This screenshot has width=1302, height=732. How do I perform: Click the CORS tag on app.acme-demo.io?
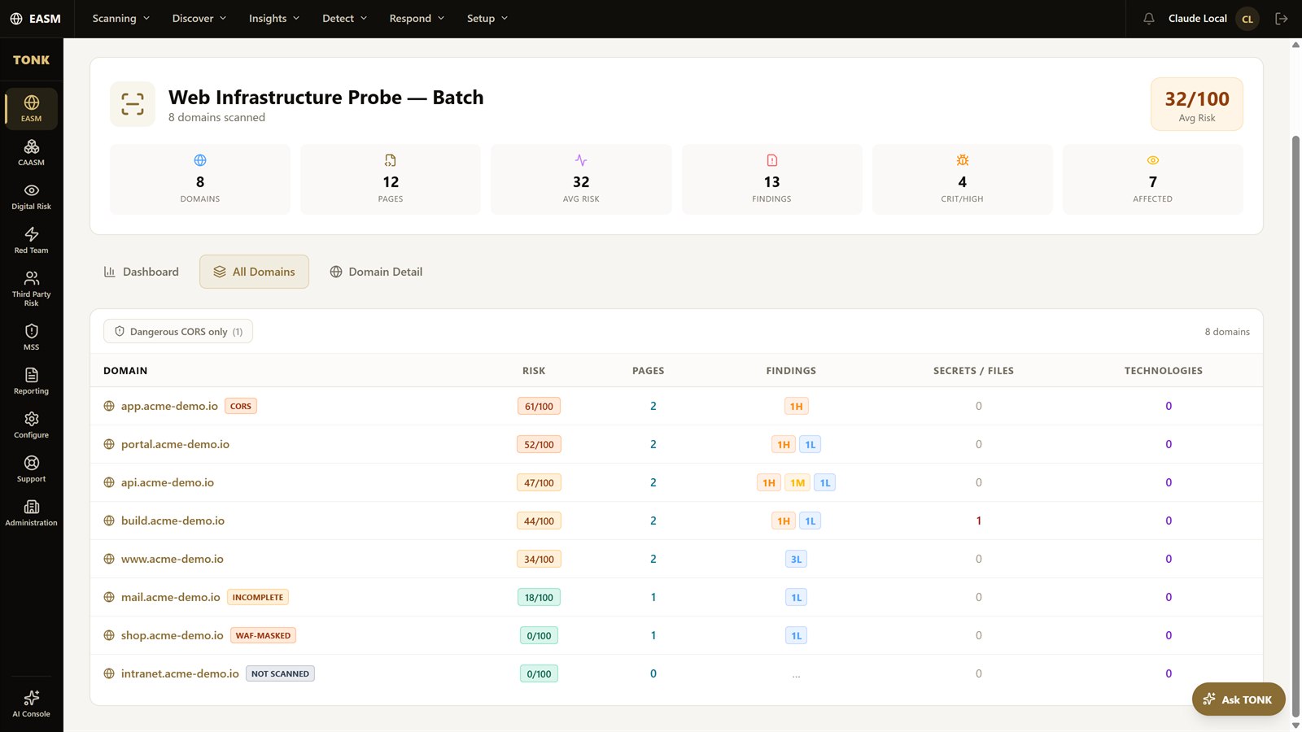(x=241, y=406)
